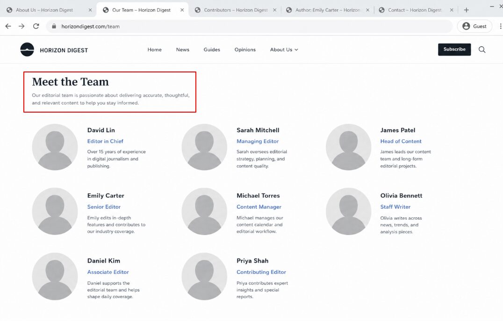Click Michael Torres's avatar placeholder
This screenshot has height=321, width=503.
point(204,211)
